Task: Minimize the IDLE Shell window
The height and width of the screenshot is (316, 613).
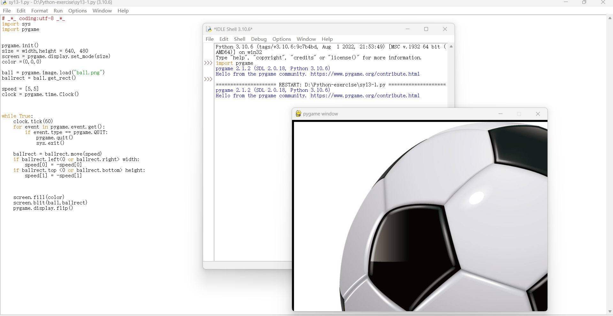Action: pos(408,29)
